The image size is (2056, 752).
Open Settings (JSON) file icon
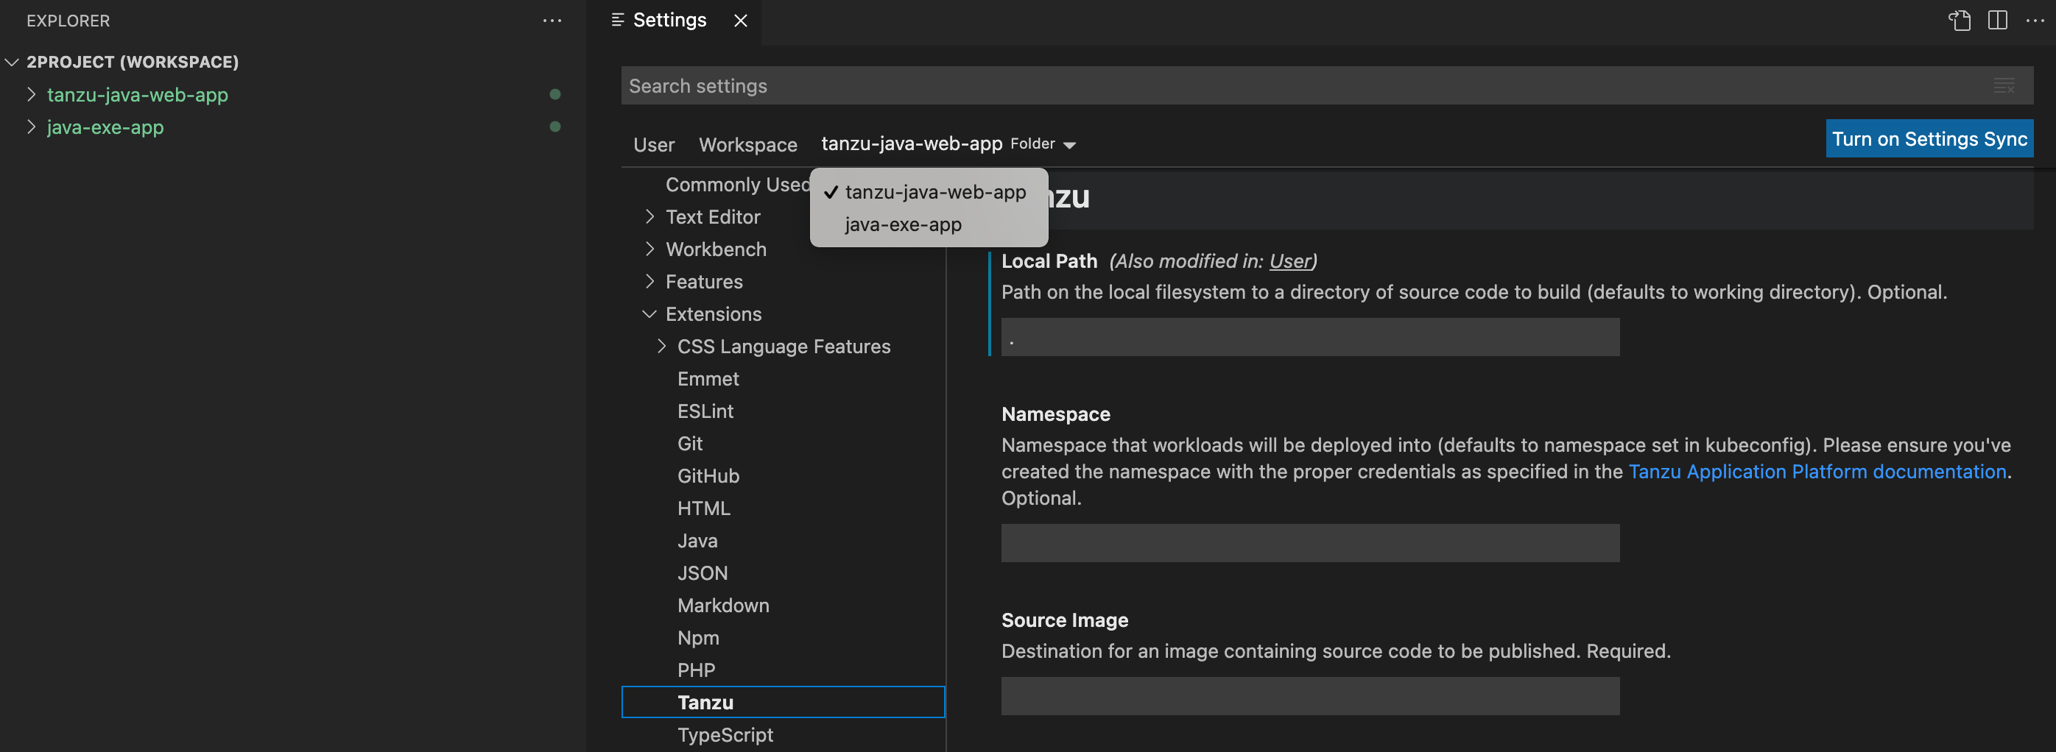point(1960,21)
